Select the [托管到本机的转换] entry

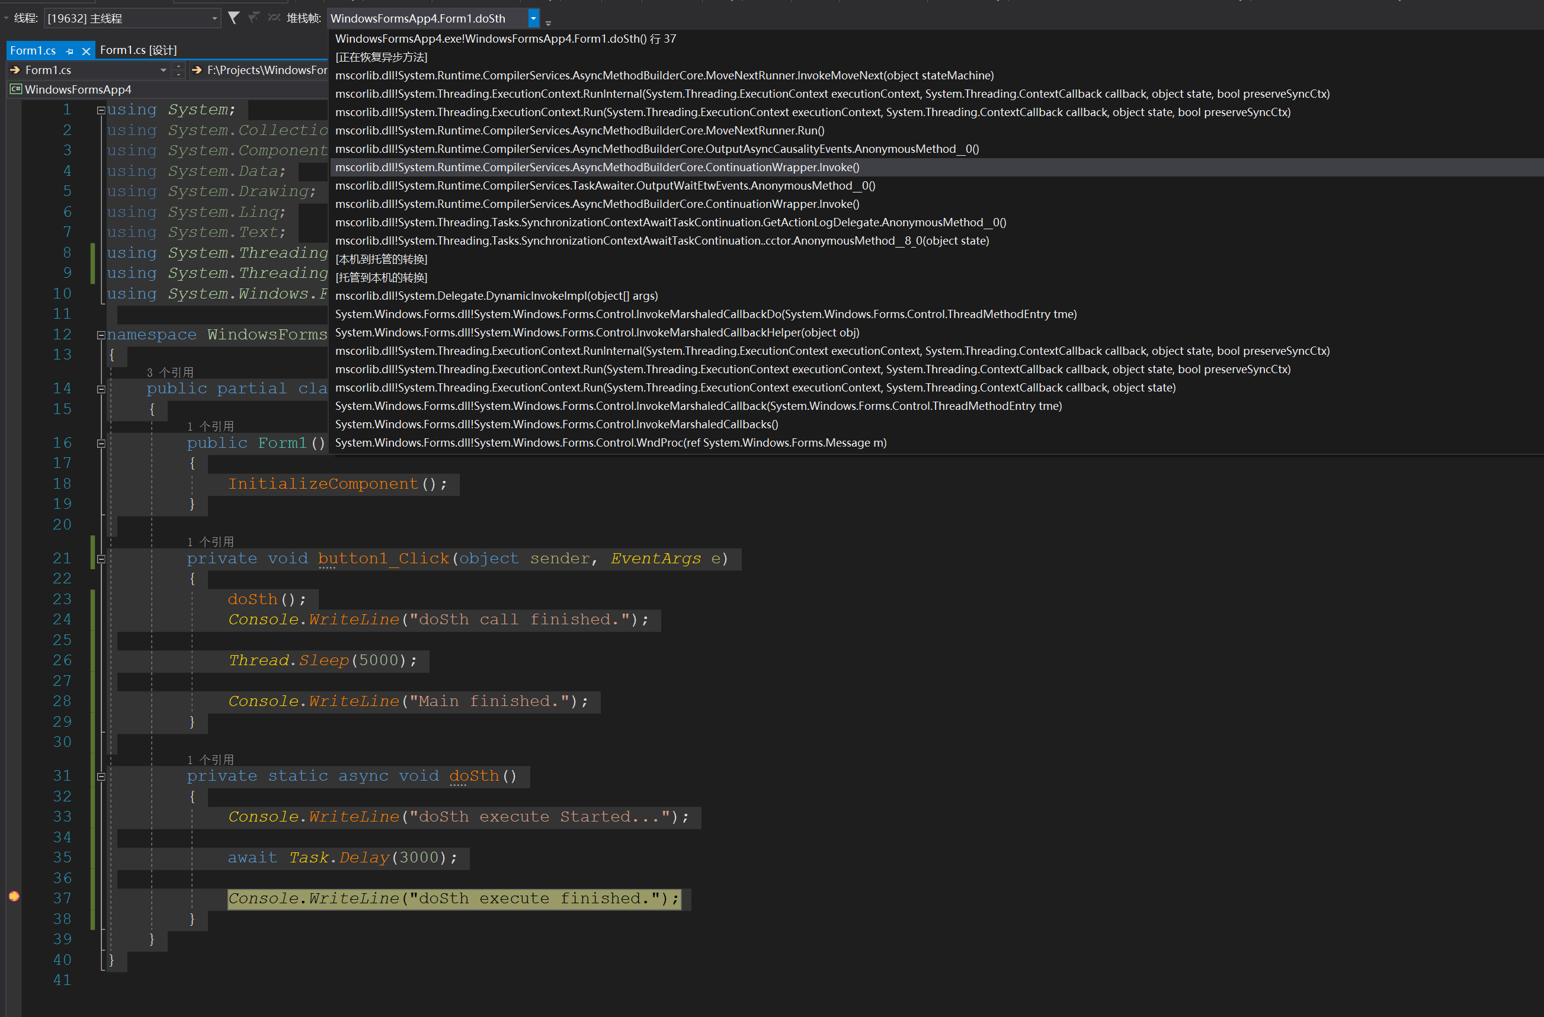click(382, 278)
